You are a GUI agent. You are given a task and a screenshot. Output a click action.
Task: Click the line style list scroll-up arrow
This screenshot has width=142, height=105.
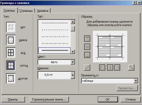point(73,22)
